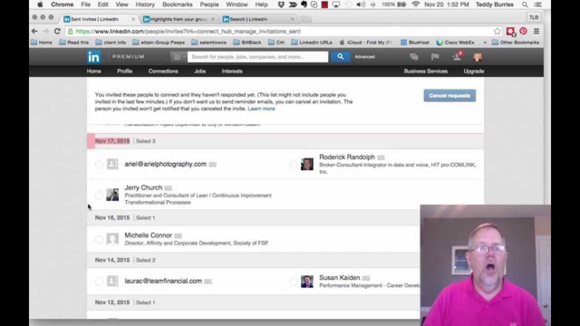This screenshot has width=580, height=326.
Task: Open the add connections icon with badge
Action: click(x=457, y=57)
